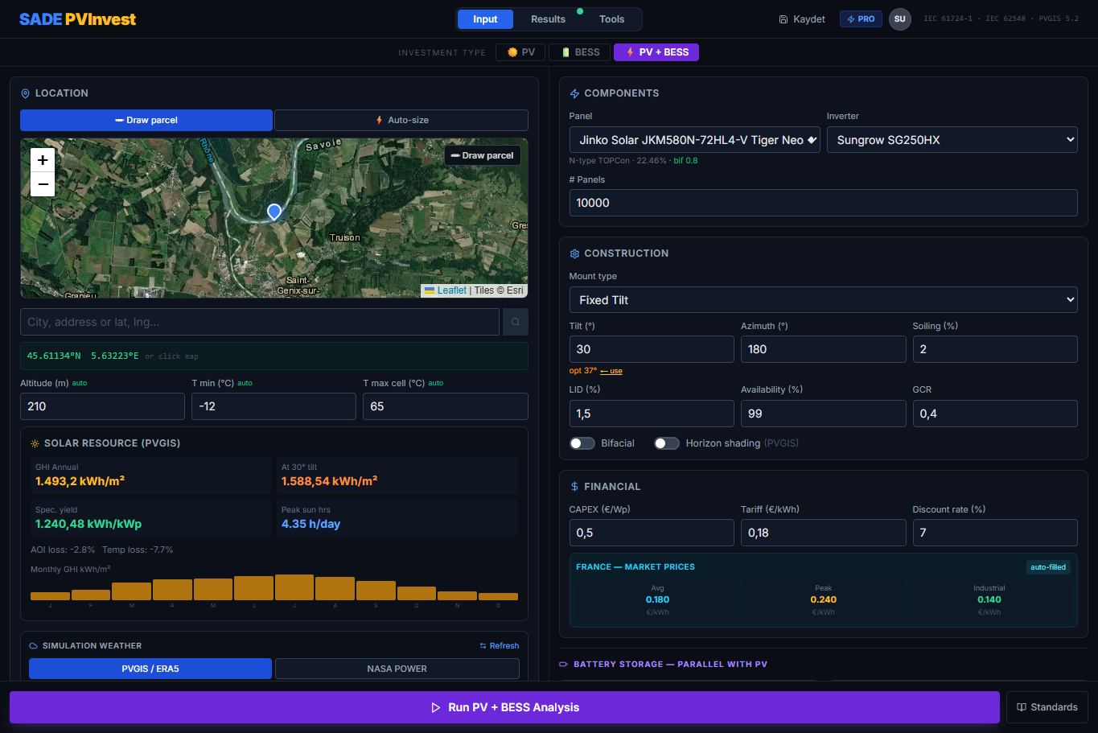This screenshot has width=1098, height=733.
Task: Click the Kaydet save button
Action: [x=802, y=19]
